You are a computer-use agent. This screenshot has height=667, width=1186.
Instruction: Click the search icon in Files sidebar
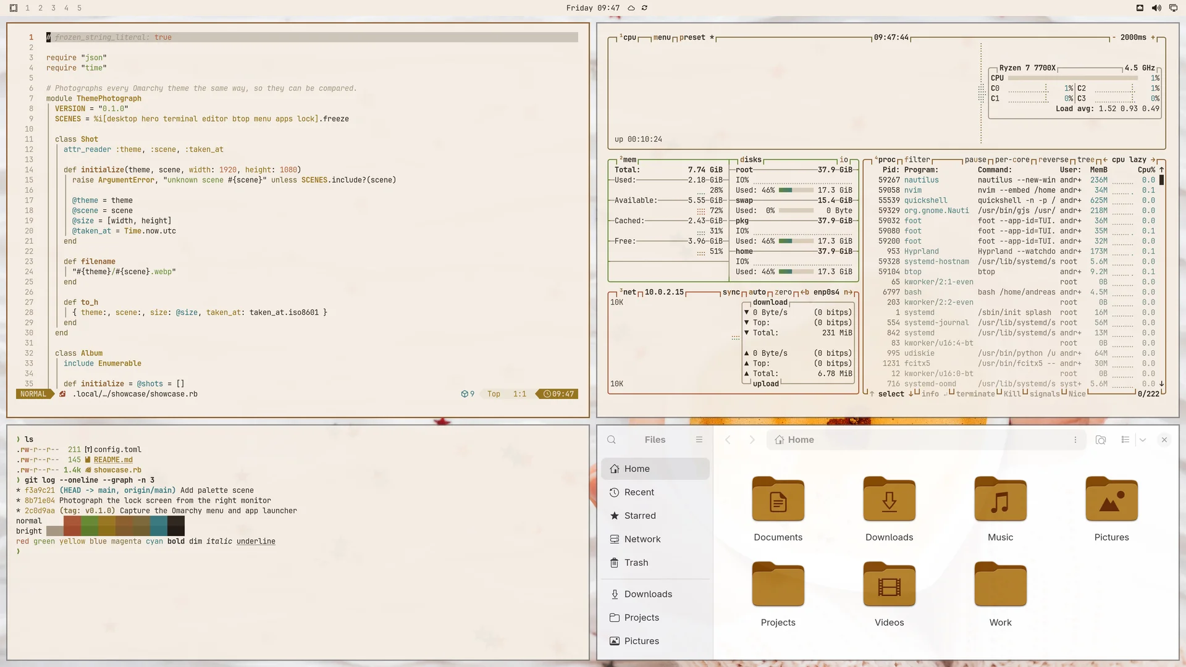tap(612, 440)
